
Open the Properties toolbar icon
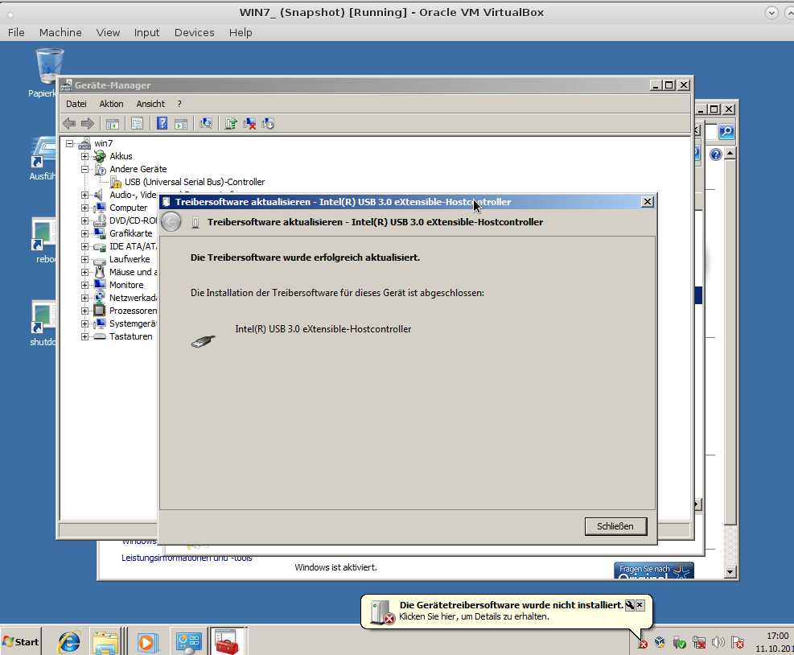(138, 124)
